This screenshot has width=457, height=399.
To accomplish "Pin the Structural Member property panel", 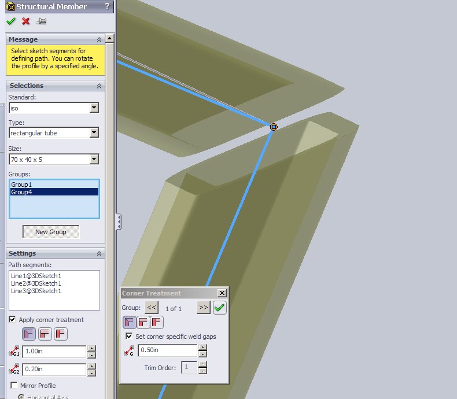I will (x=41, y=21).
